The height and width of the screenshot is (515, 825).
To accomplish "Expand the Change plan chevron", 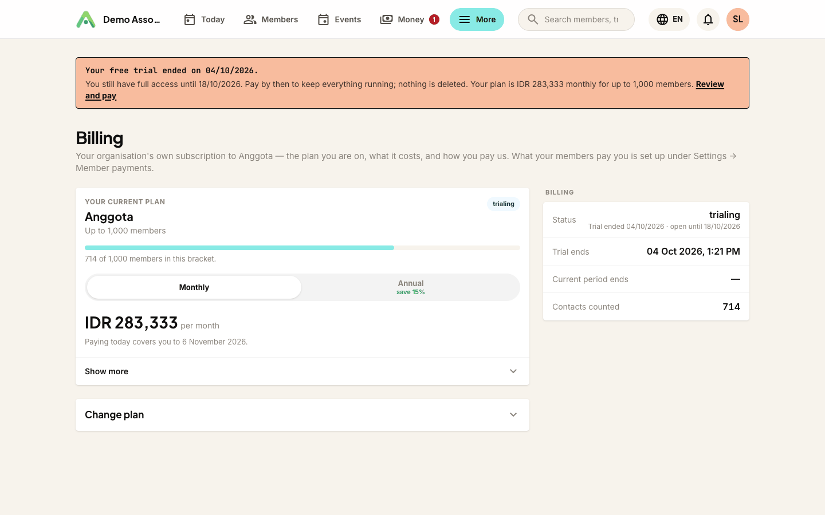I will pyautogui.click(x=513, y=415).
